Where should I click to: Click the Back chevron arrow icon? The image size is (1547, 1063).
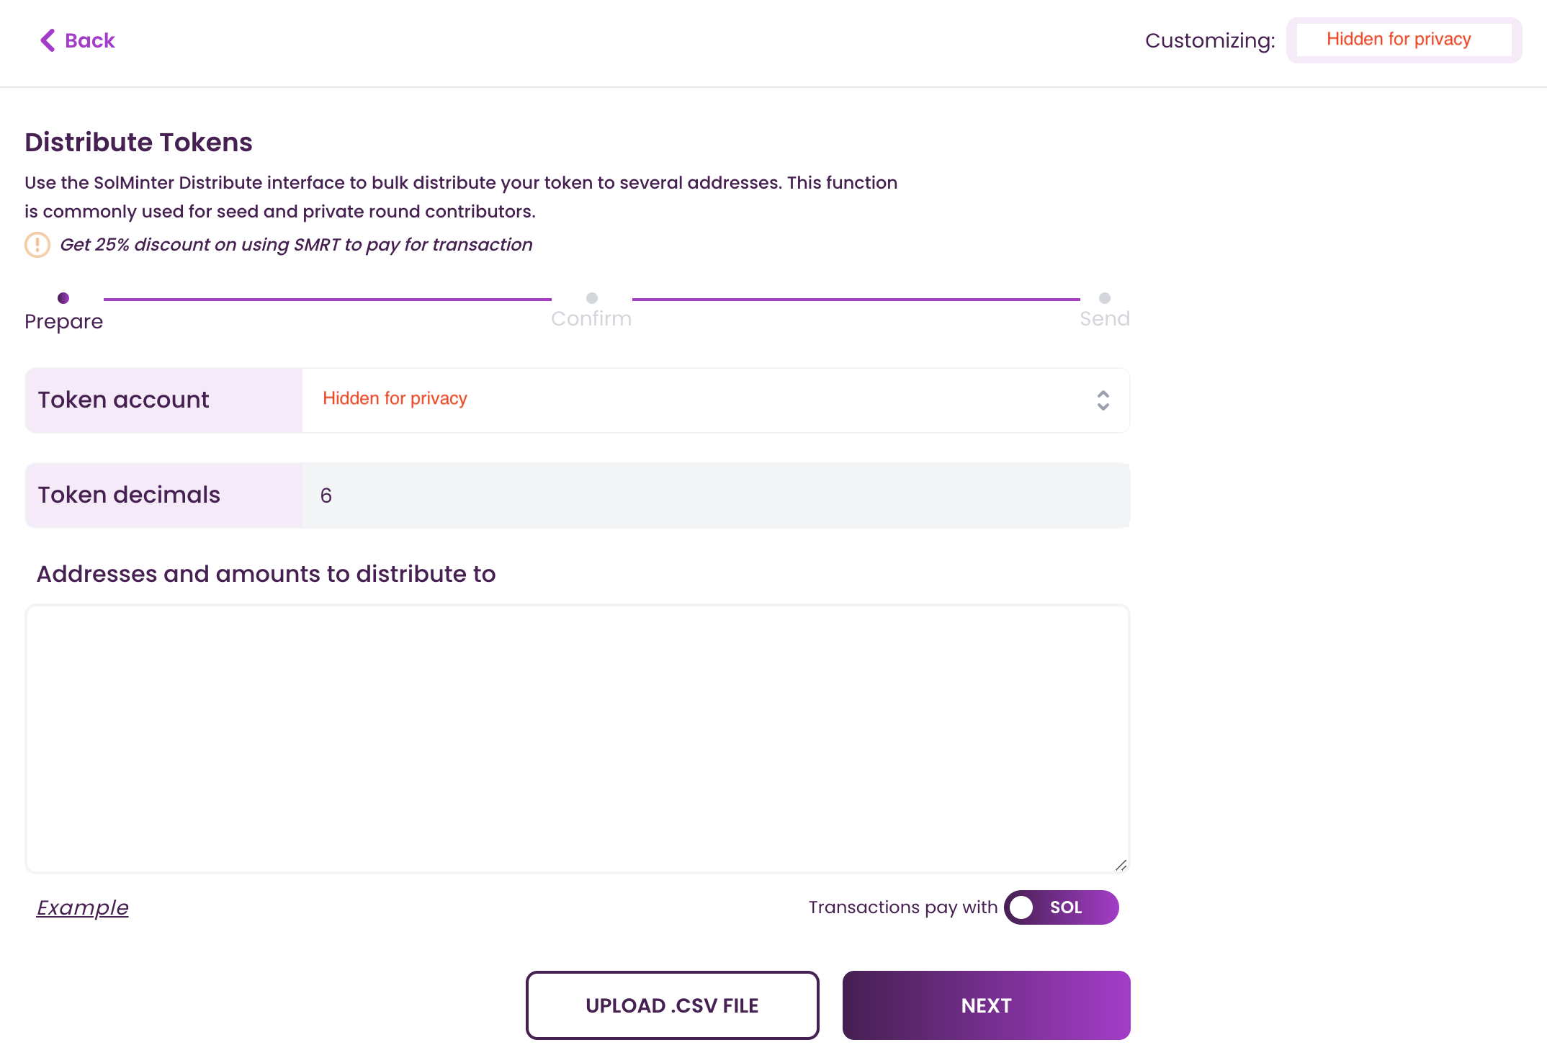[x=48, y=40]
